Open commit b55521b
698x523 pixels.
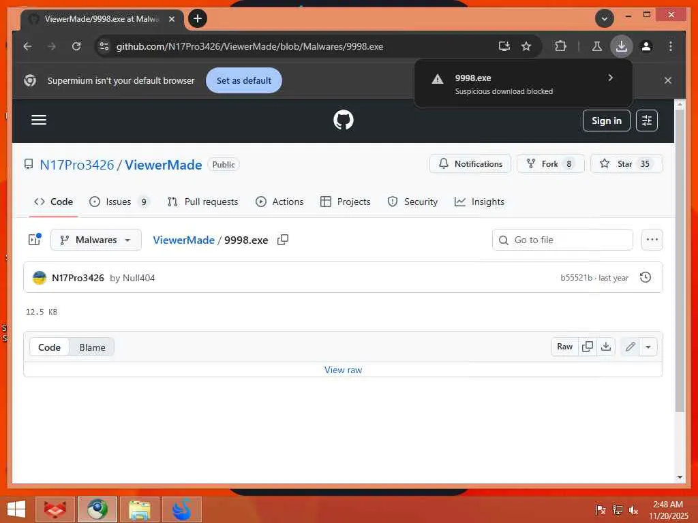click(576, 278)
